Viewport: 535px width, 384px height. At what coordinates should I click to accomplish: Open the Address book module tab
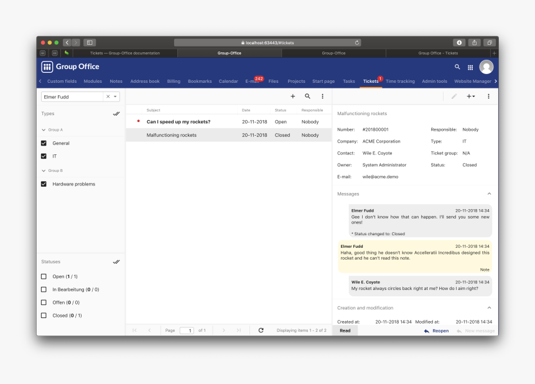tap(145, 82)
